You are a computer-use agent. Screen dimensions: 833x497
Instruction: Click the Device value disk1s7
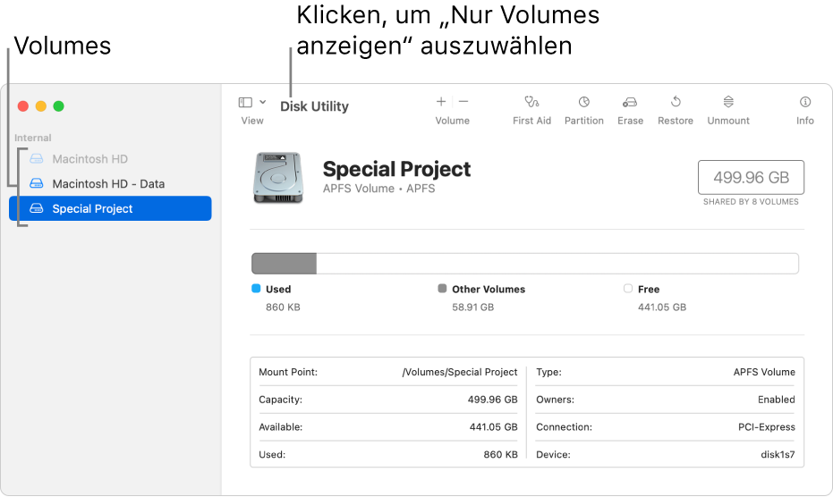(x=778, y=454)
